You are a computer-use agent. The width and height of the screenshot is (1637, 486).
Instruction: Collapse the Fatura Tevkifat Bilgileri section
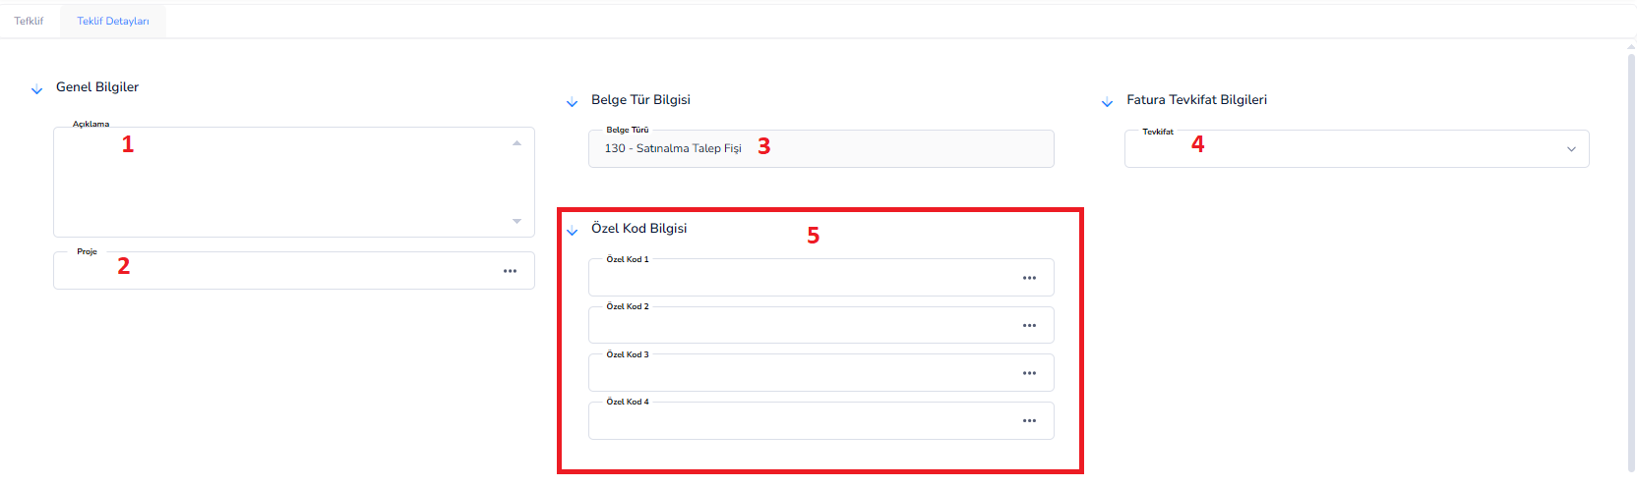(x=1107, y=103)
